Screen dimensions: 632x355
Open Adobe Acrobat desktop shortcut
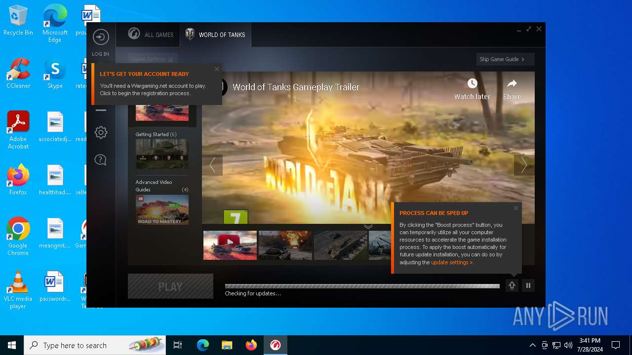[x=18, y=130]
